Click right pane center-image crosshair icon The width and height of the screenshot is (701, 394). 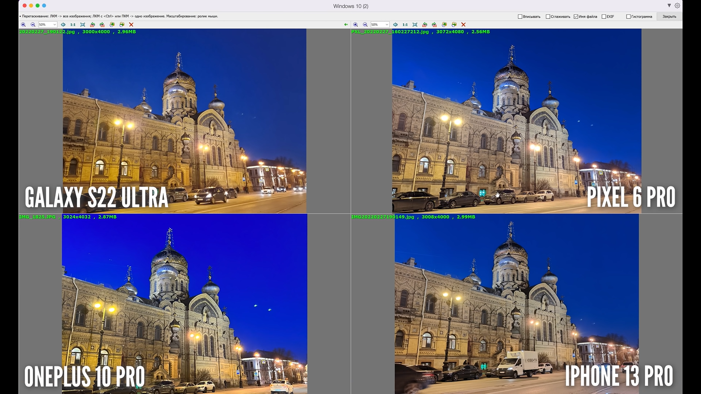point(395,25)
